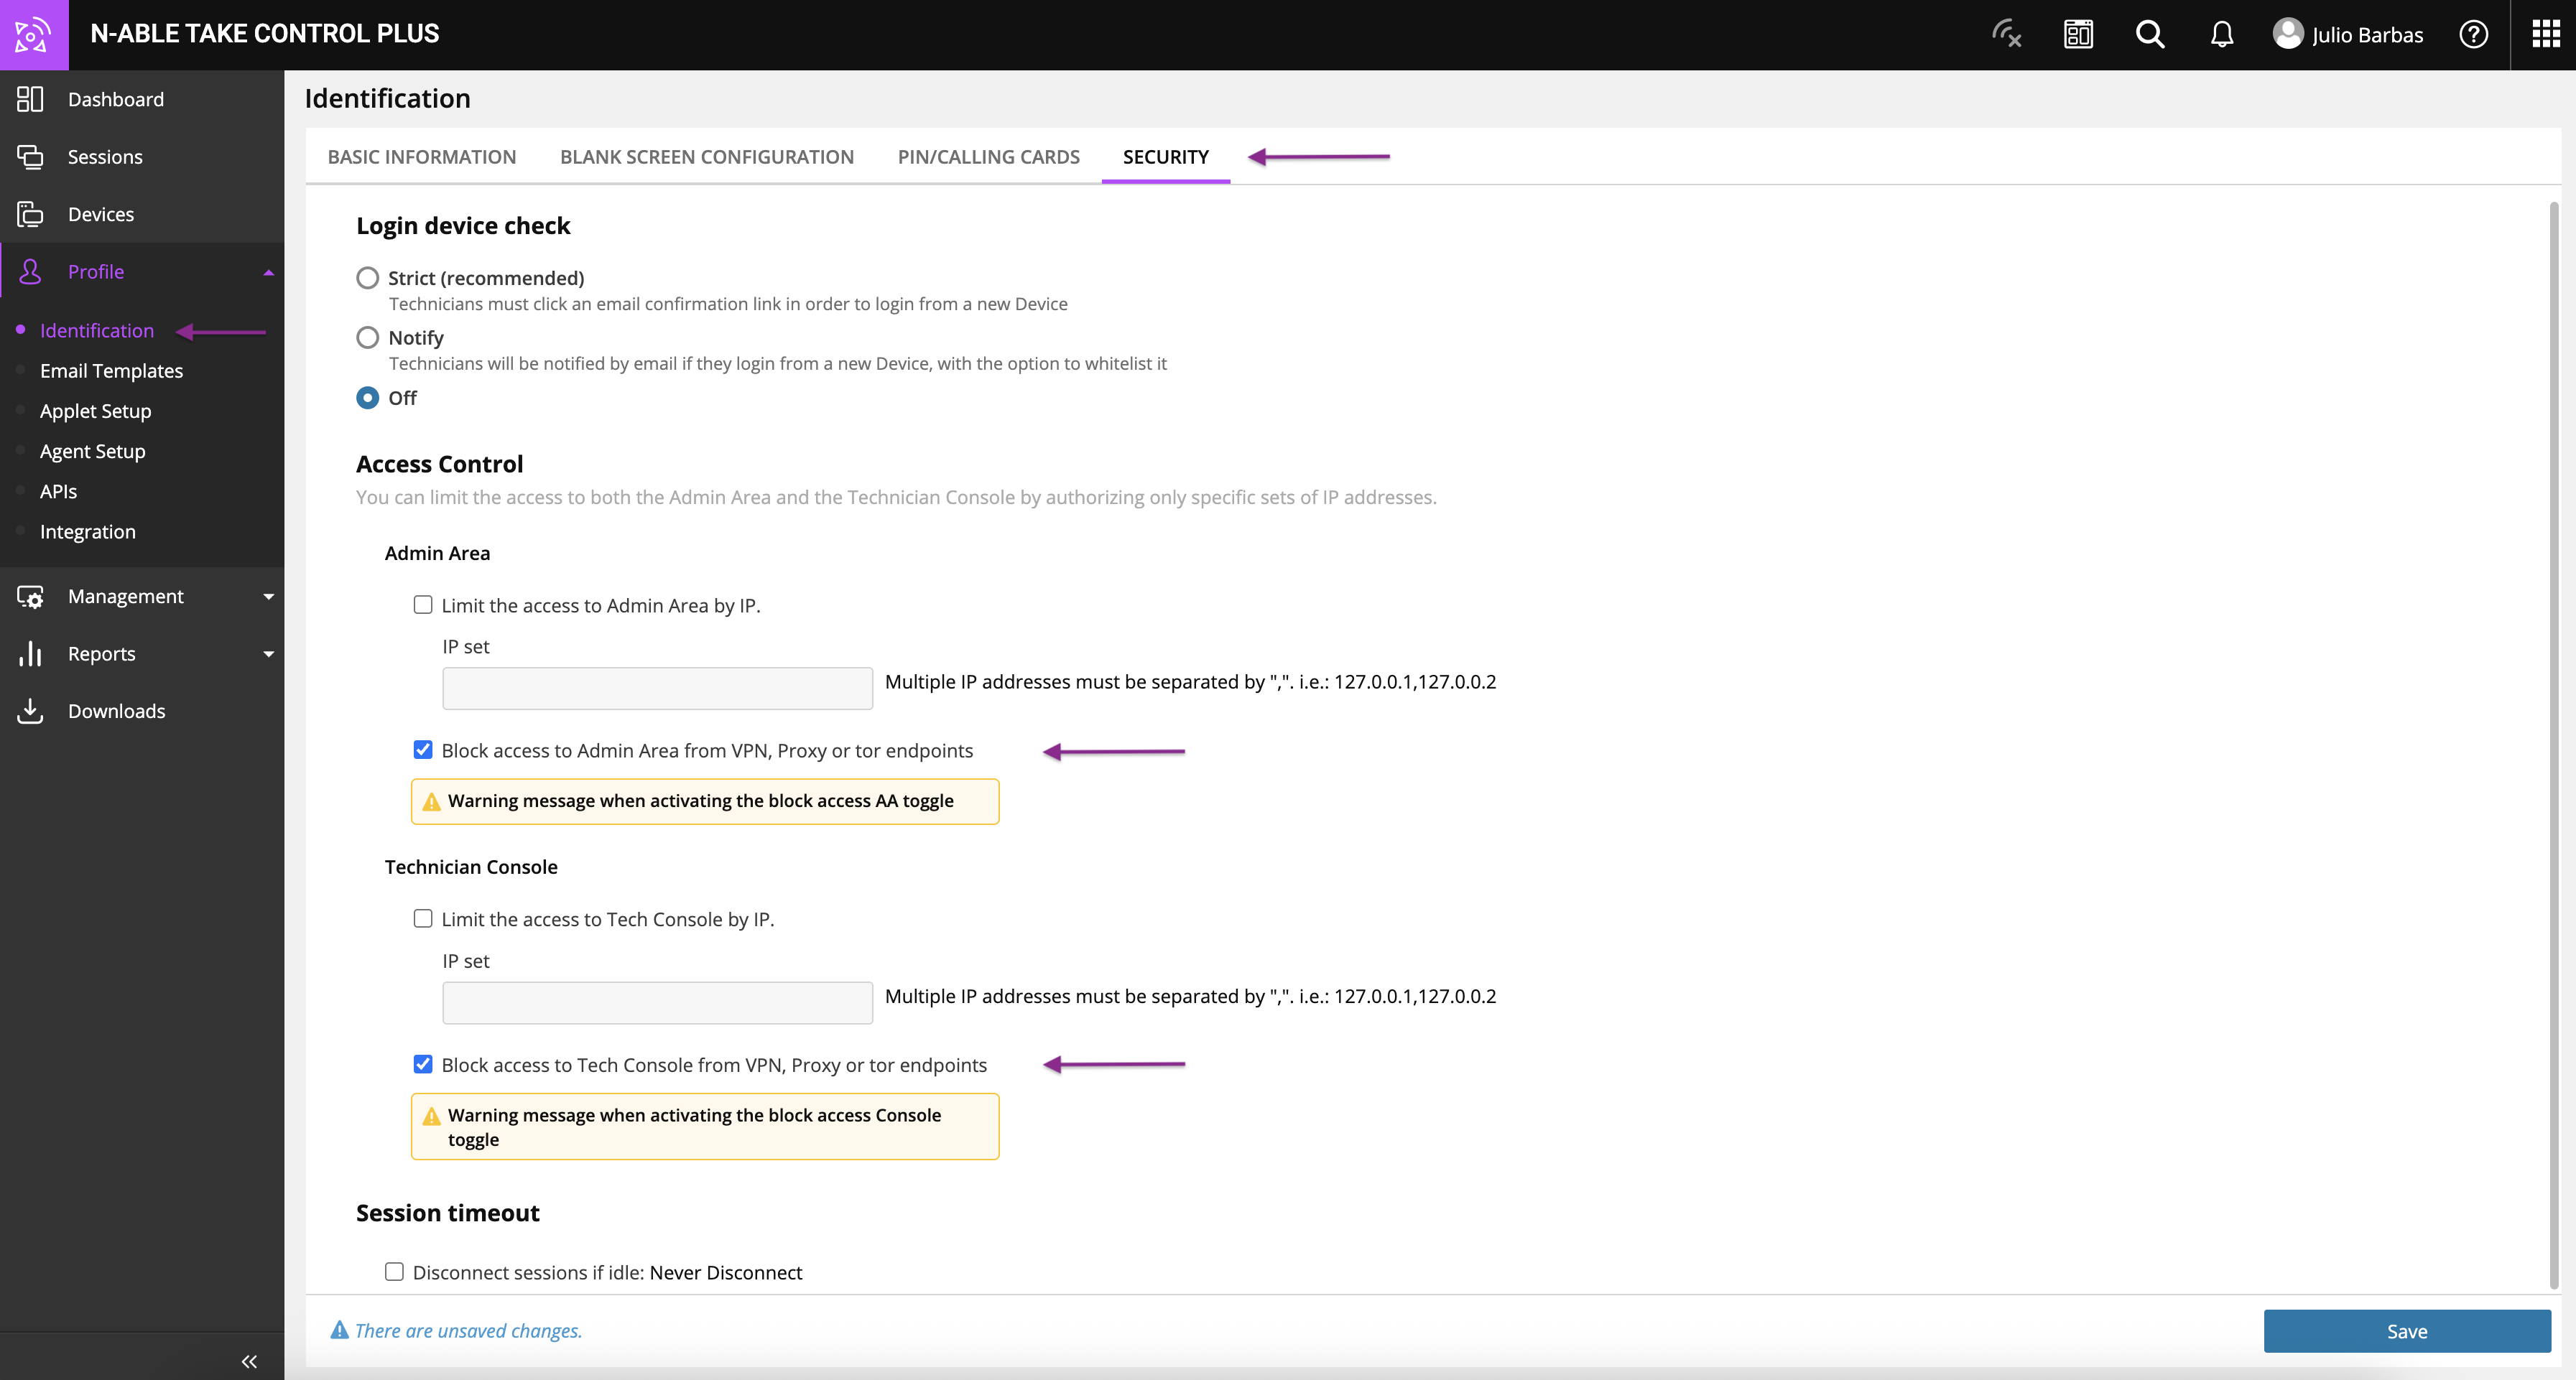Click the connectivity status icon
2576x1380 pixels.
2006,34
